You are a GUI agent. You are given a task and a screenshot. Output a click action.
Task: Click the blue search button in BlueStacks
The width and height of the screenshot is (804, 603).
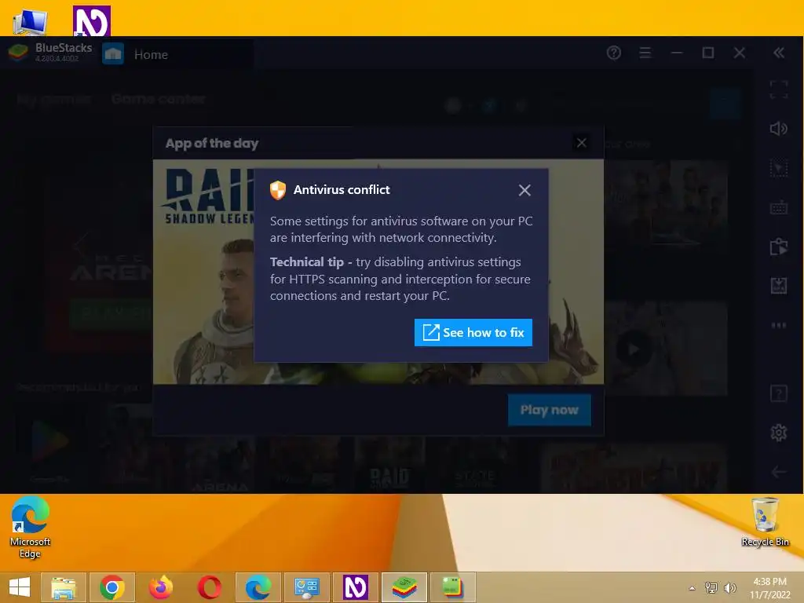(x=725, y=104)
